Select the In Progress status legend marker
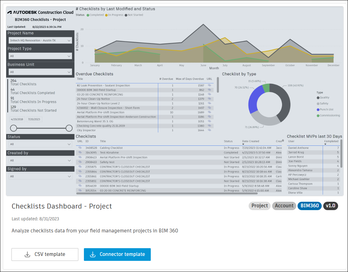 pos(106,15)
